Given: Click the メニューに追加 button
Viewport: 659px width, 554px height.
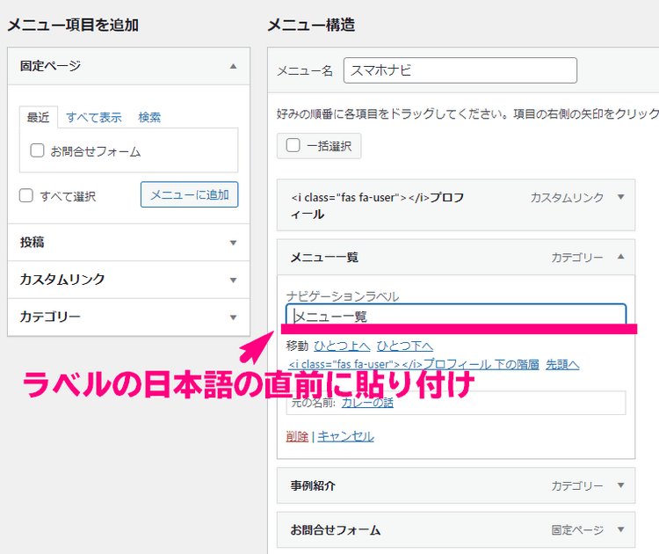Looking at the screenshot, I should pos(190,194).
